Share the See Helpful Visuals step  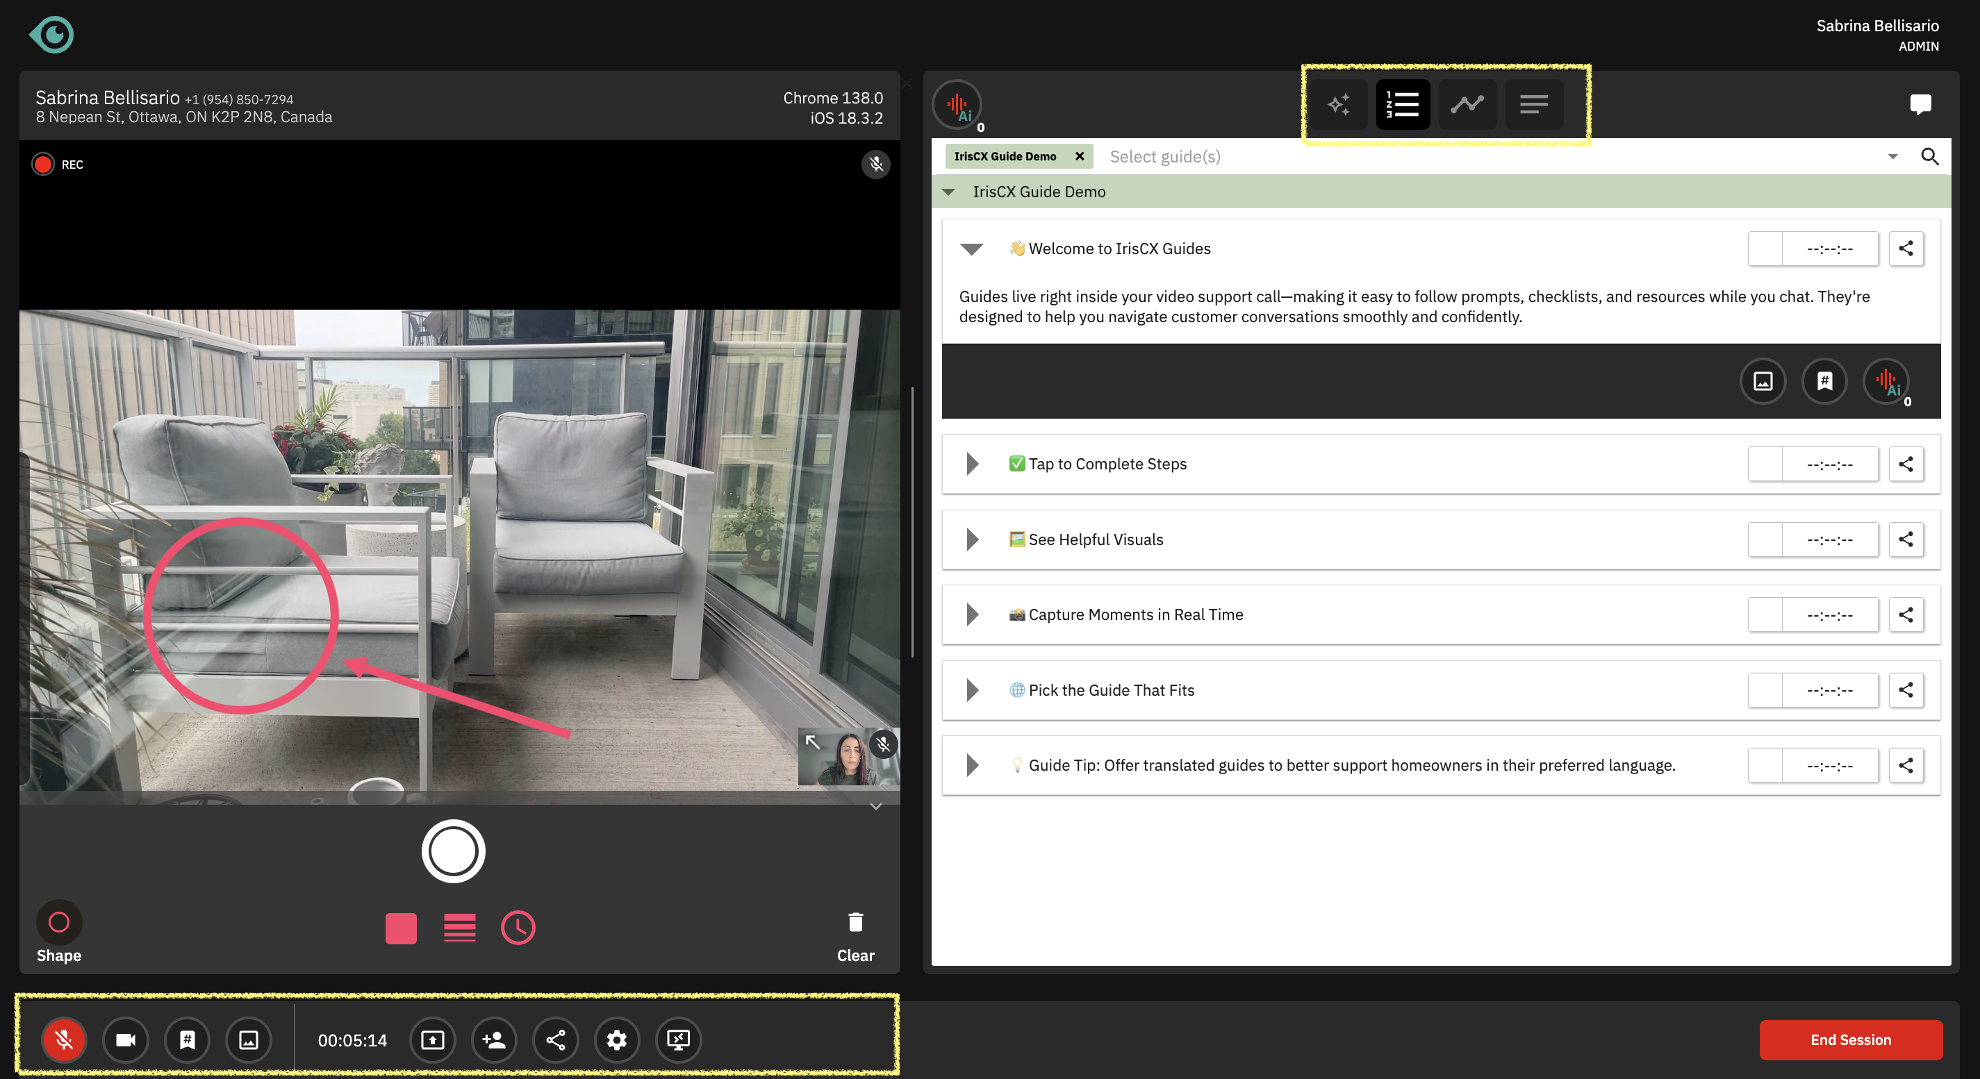(x=1906, y=539)
